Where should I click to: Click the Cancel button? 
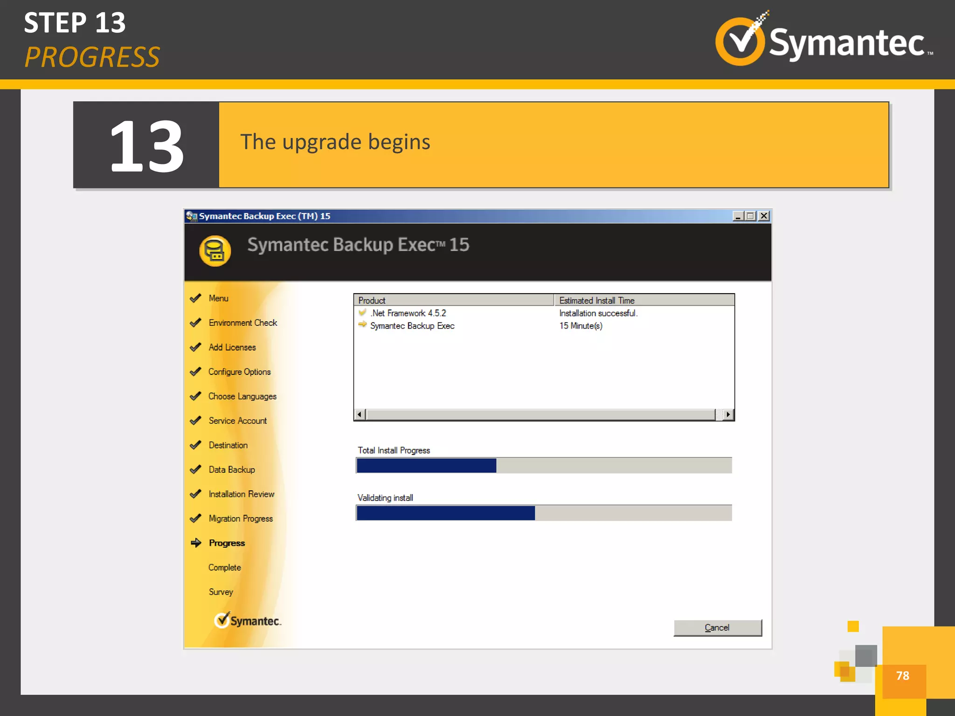coord(717,627)
